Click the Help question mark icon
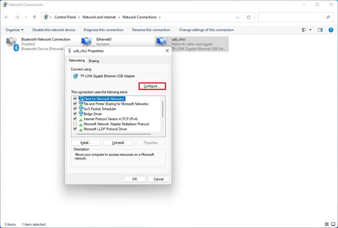Screen dimensions: 338x228 coord(331,30)
